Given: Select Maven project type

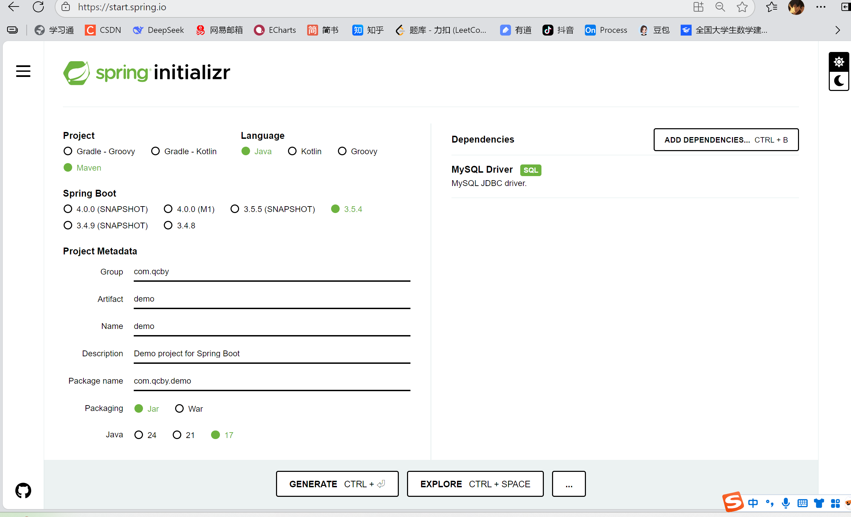Looking at the screenshot, I should (82, 168).
